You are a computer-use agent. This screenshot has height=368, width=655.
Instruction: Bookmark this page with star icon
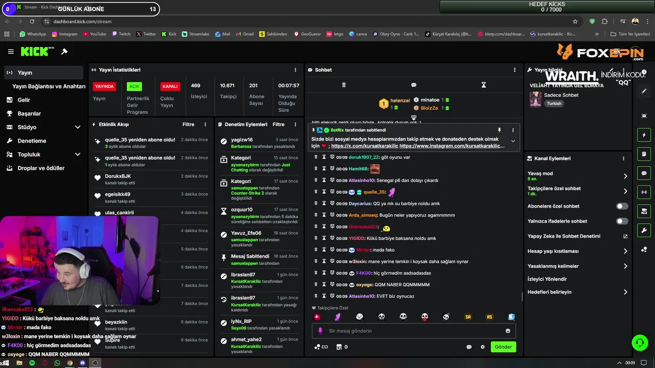(575, 21)
